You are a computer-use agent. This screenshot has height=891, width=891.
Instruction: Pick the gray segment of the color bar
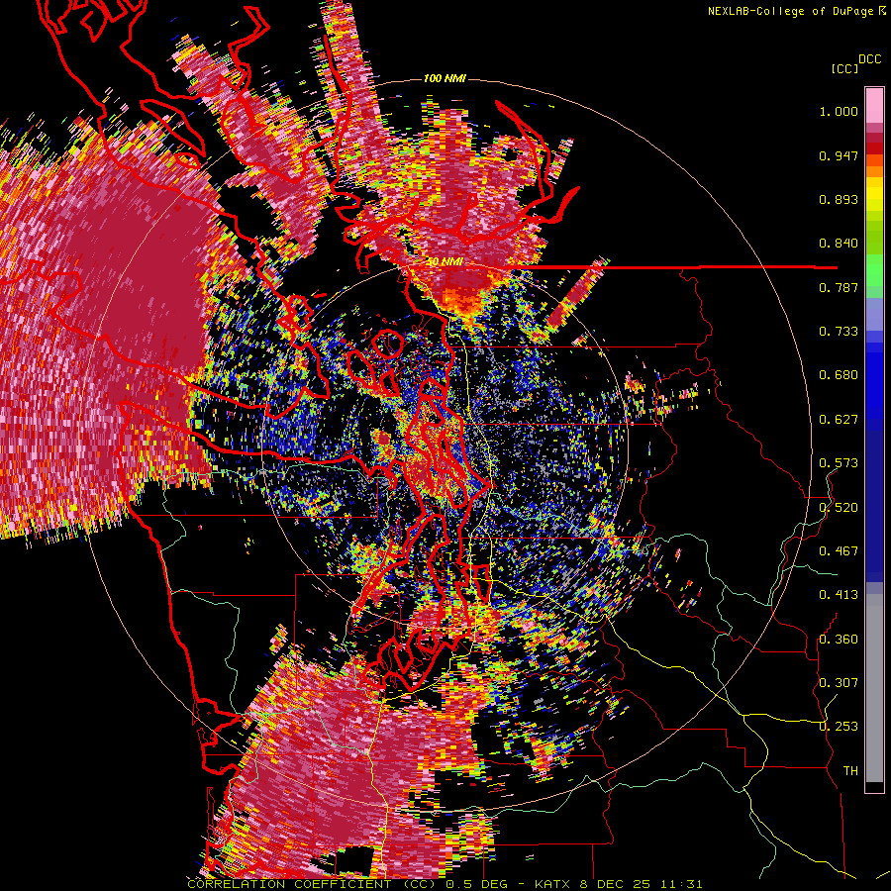[x=874, y=688]
